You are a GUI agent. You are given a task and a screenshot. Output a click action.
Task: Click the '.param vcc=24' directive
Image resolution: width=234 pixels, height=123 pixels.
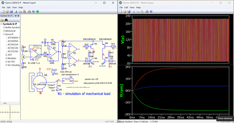click(x=91, y=79)
